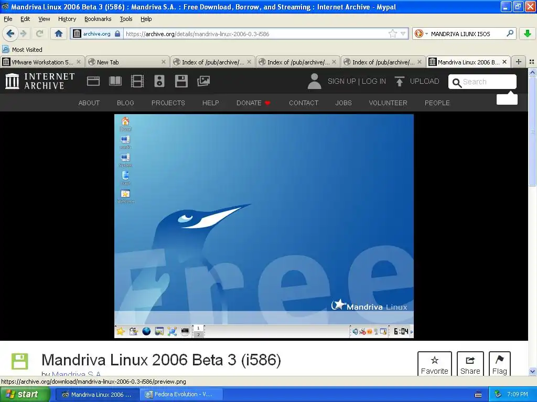The height and width of the screenshot is (402, 537).
Task: Open the Help menu
Action: (146, 19)
